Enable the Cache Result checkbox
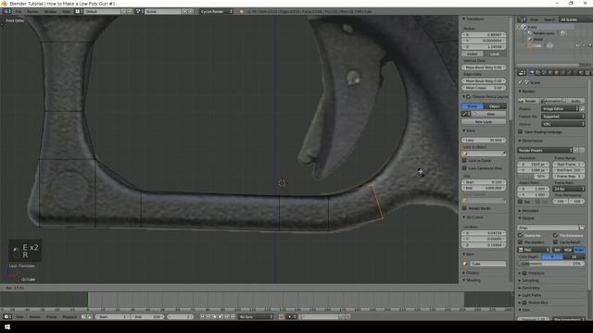Image resolution: width=593 pixels, height=333 pixels. pos(556,242)
